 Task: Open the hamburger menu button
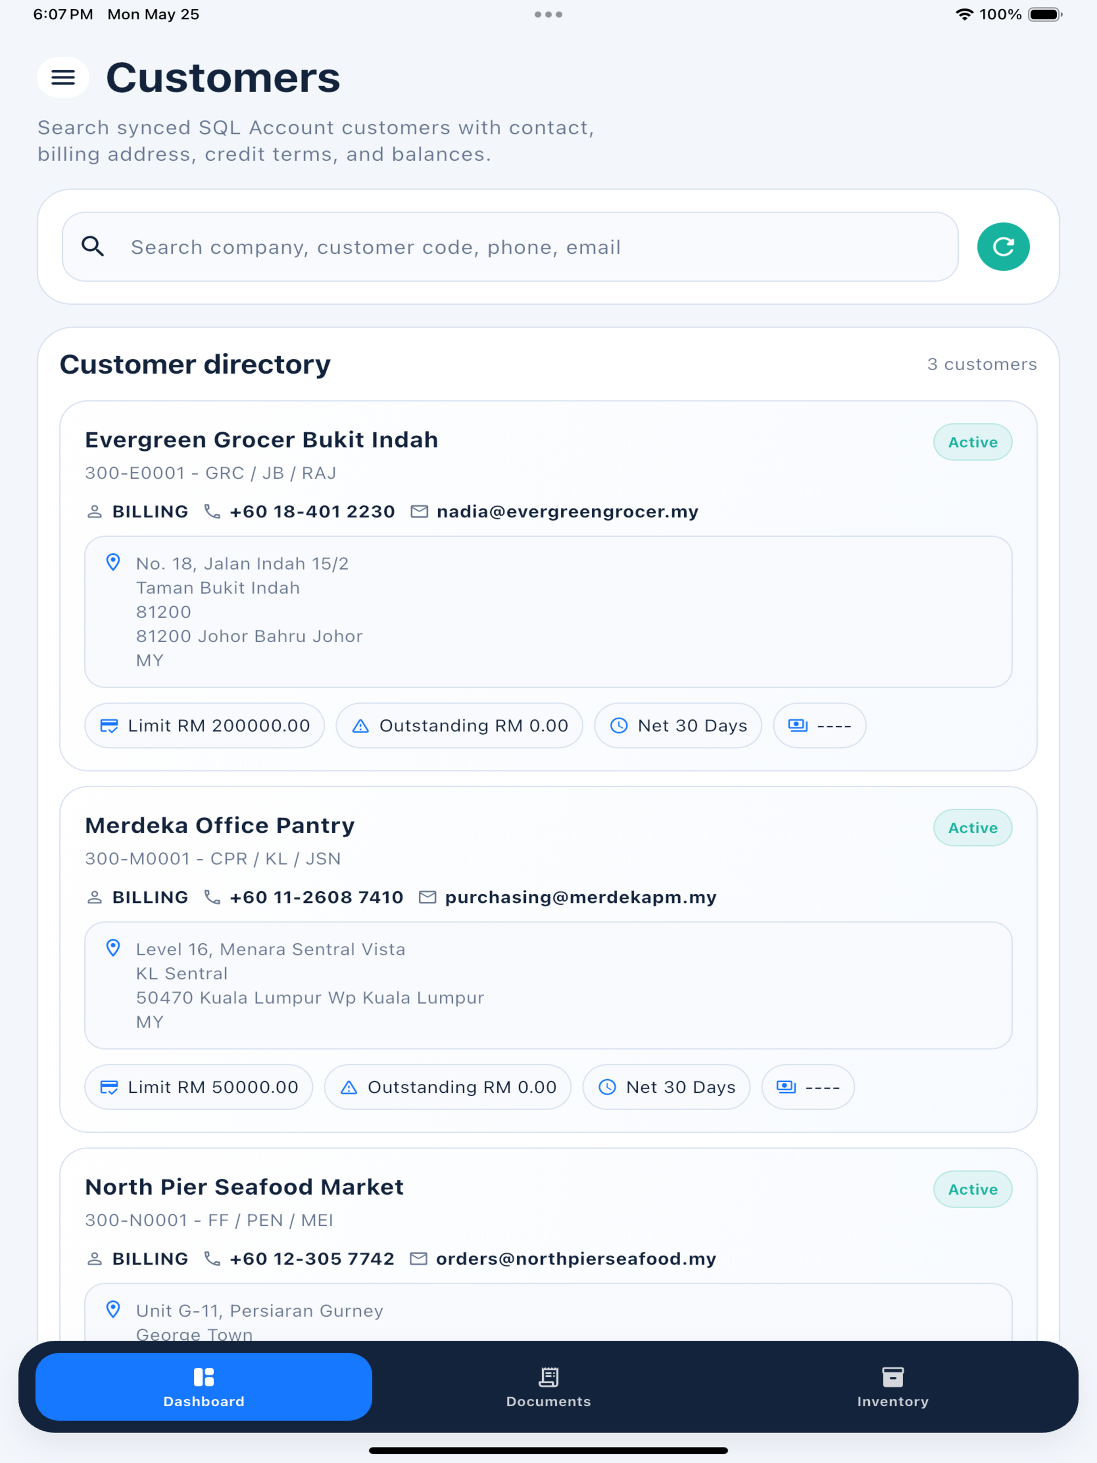(x=63, y=78)
